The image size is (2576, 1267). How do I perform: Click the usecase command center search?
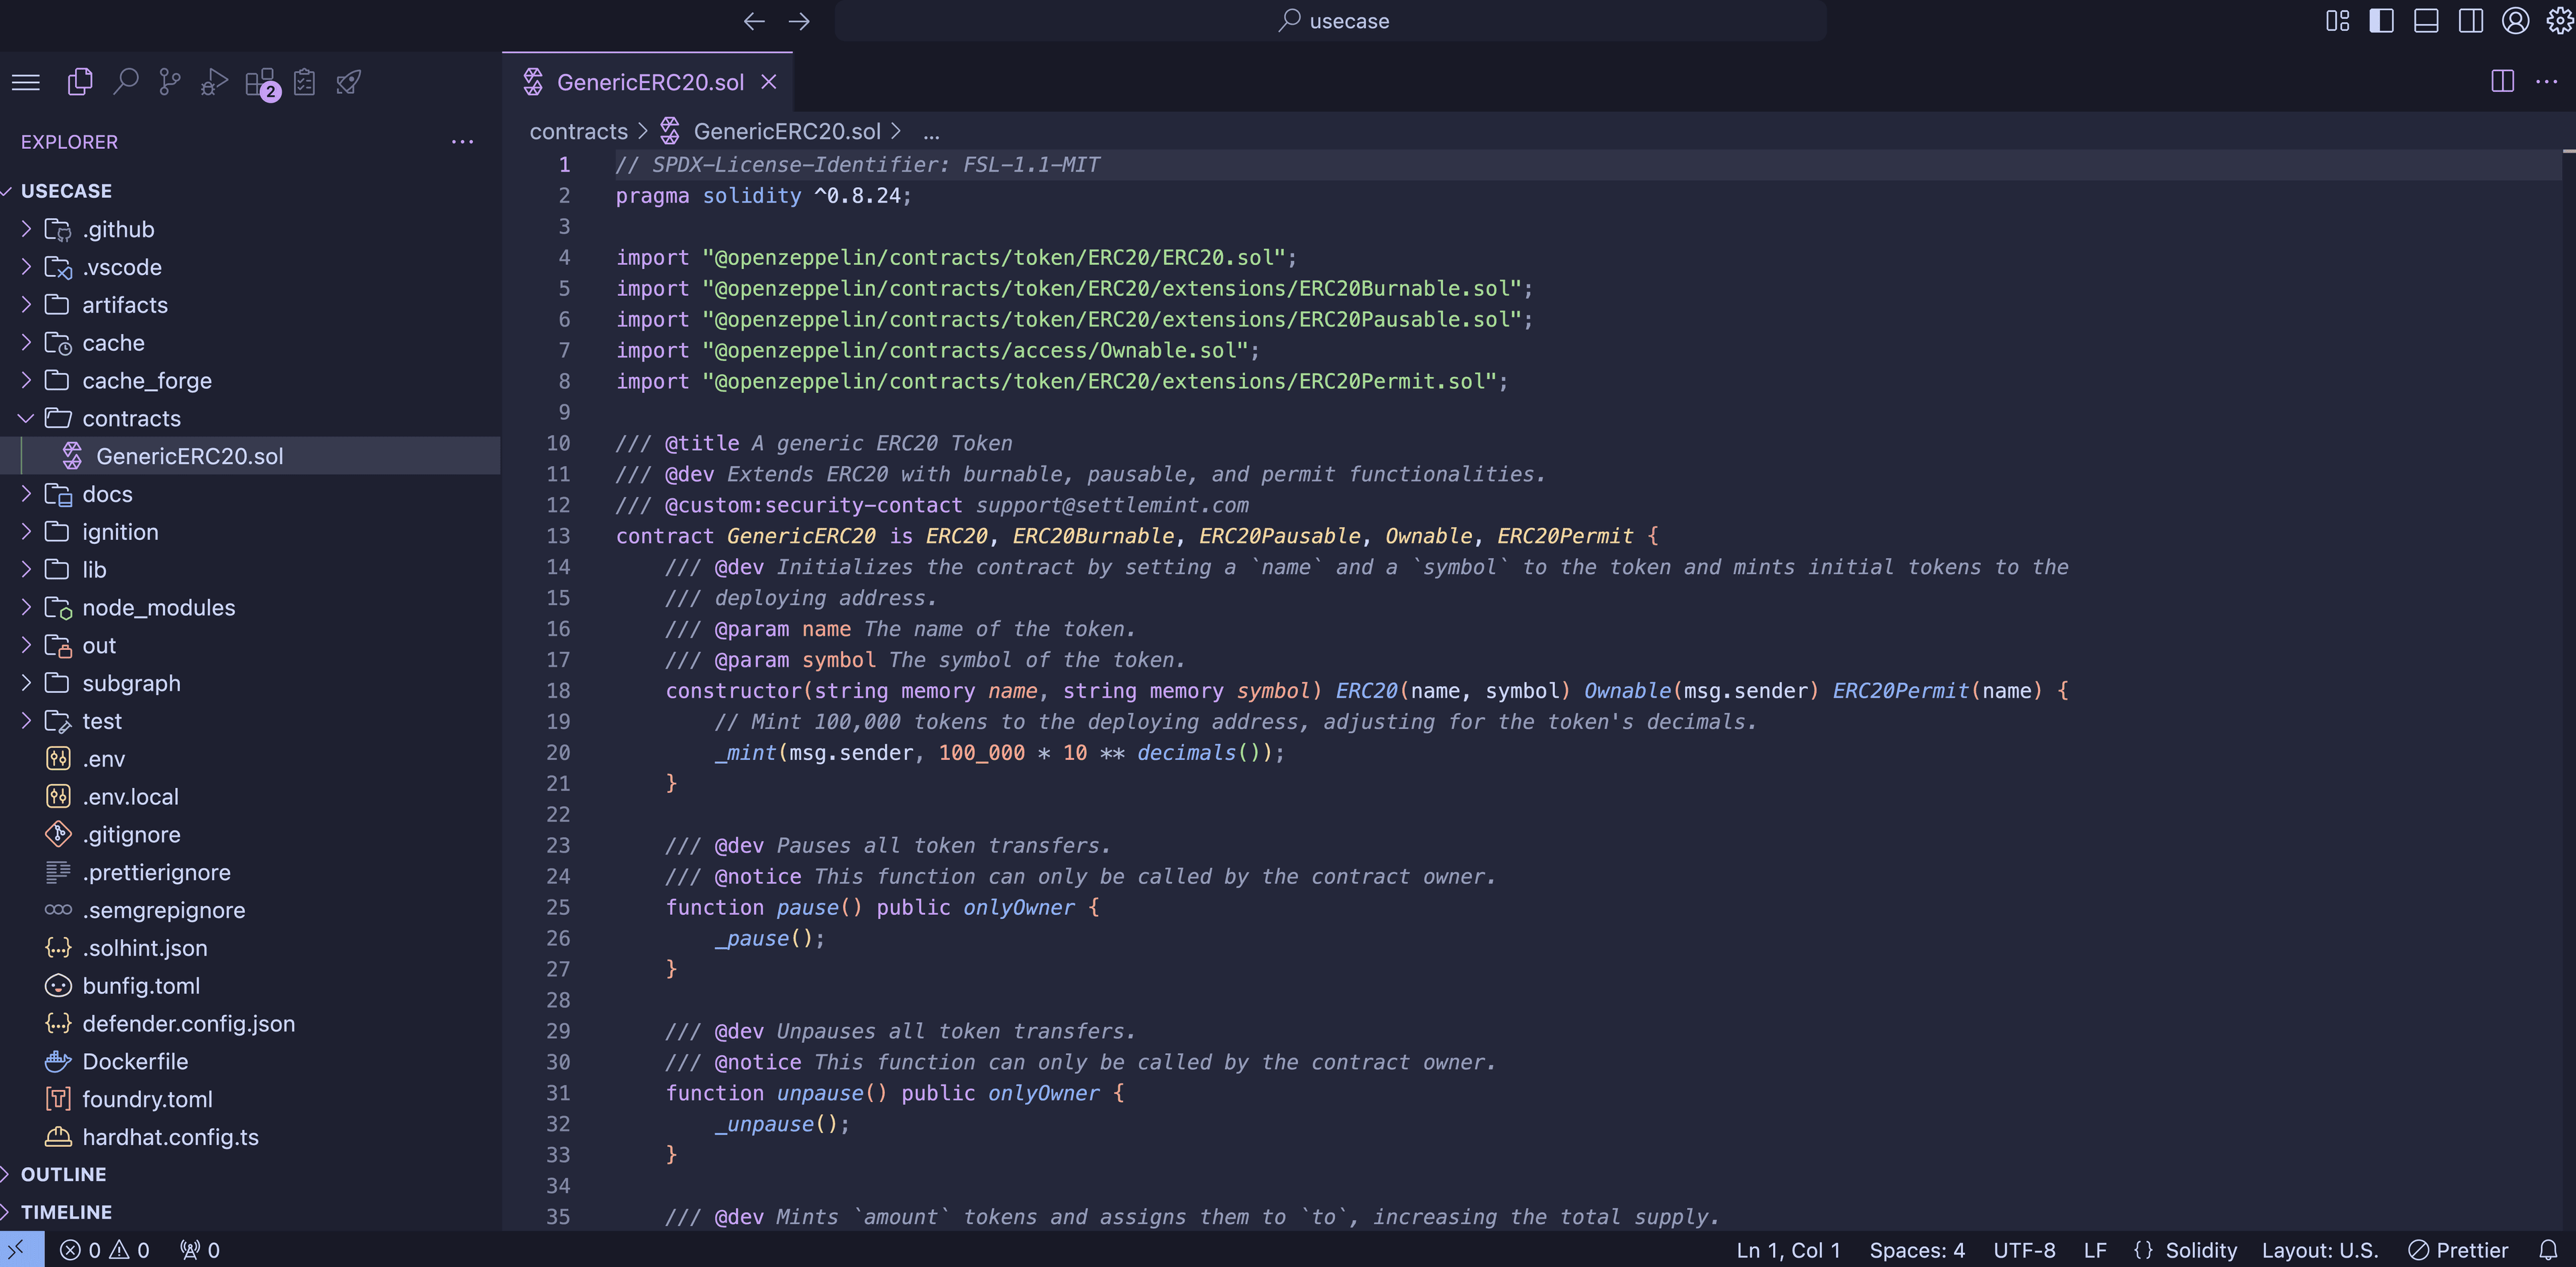point(1331,21)
